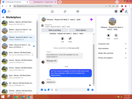Open Chrome profile avatar in toolbar
The height and width of the screenshot is (99, 132).
[126, 6]
